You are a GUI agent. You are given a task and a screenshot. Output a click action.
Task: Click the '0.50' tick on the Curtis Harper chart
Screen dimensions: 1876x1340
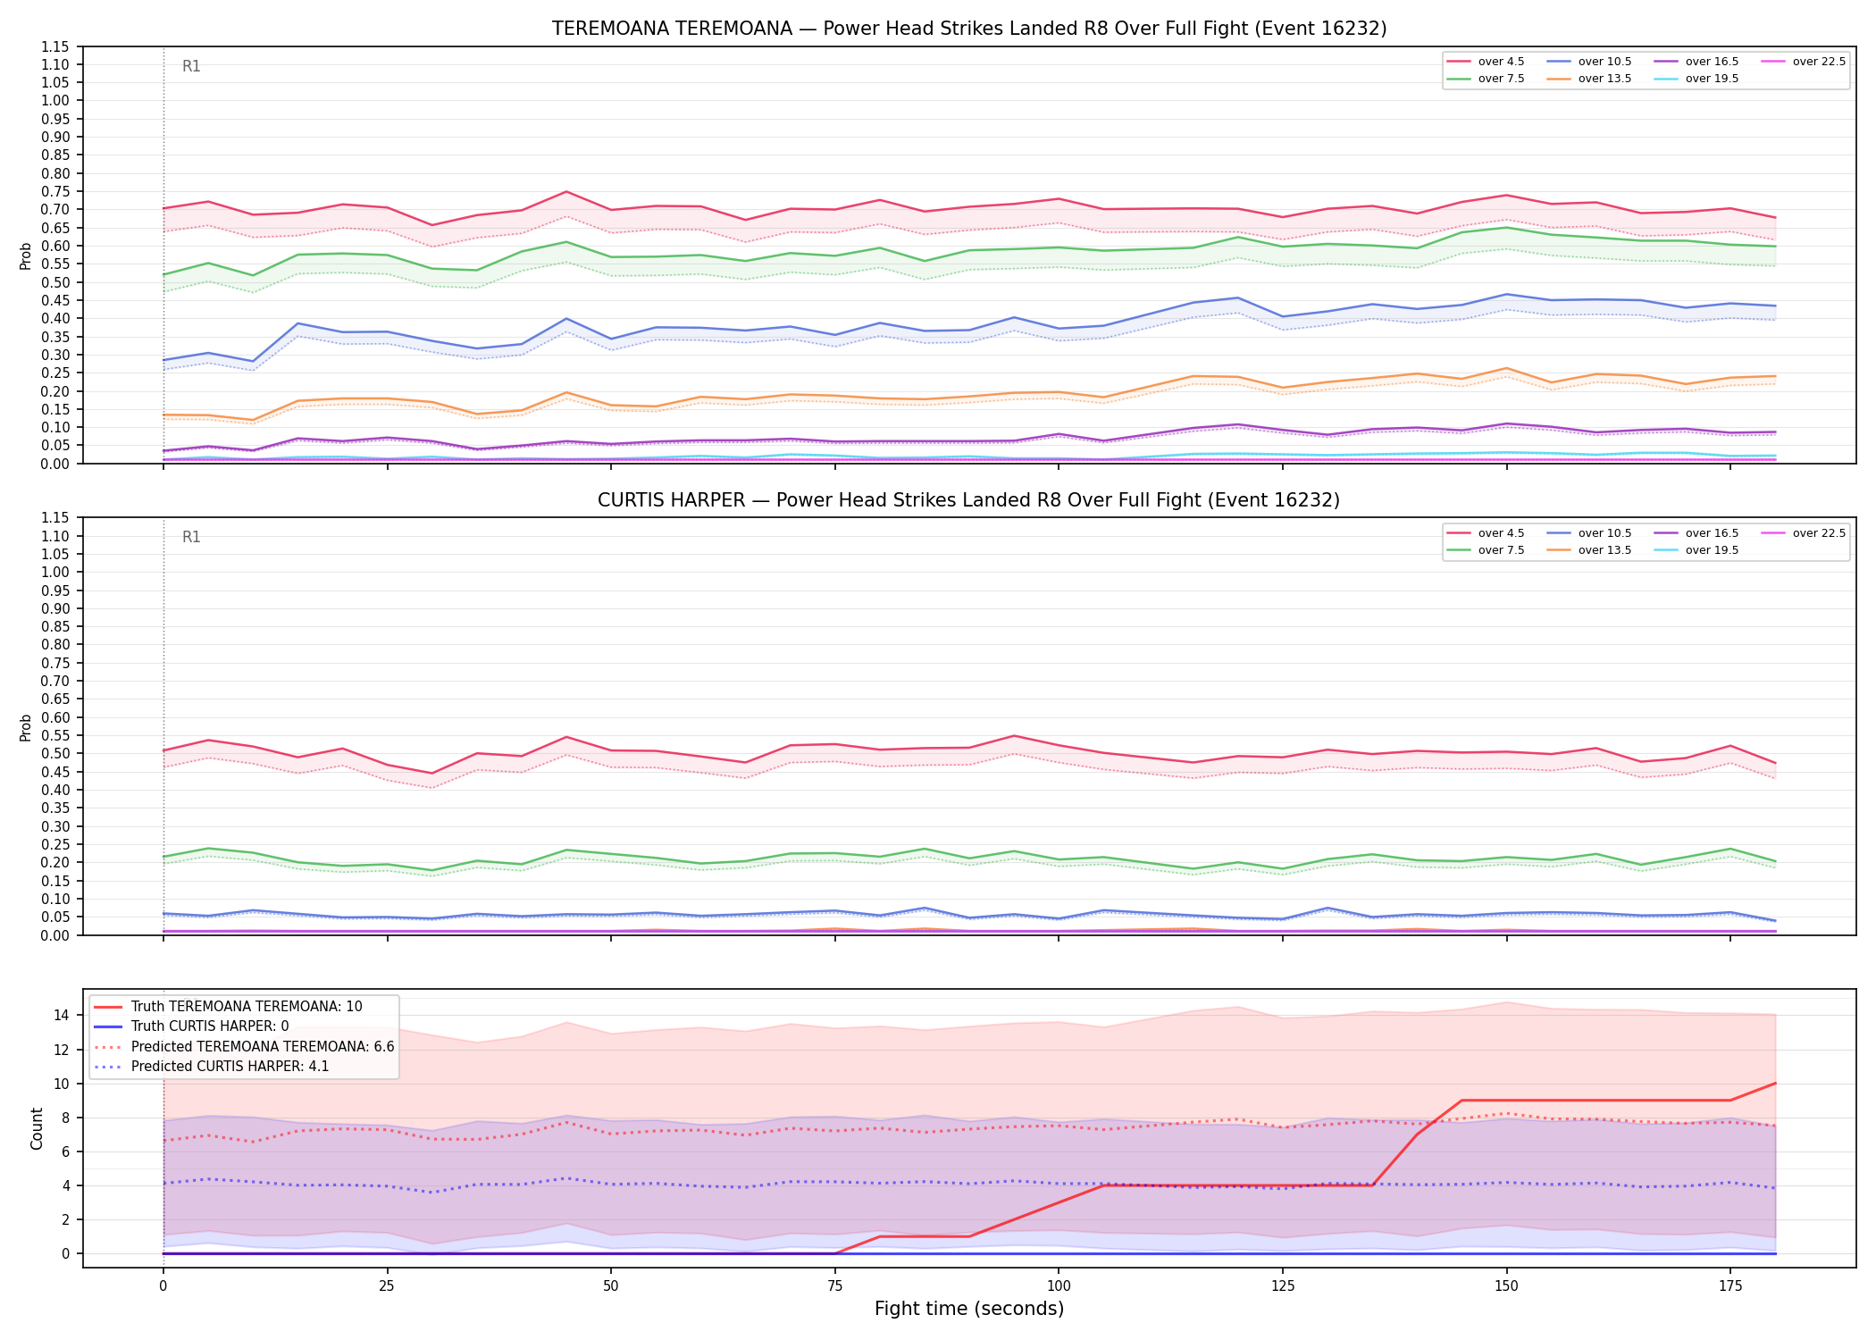pos(55,754)
